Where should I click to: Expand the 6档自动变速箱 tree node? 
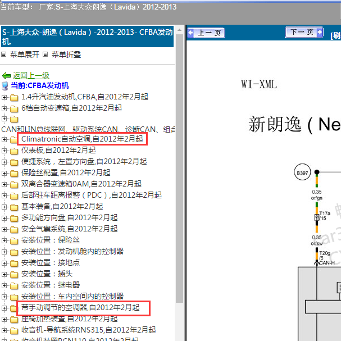(x=4, y=108)
